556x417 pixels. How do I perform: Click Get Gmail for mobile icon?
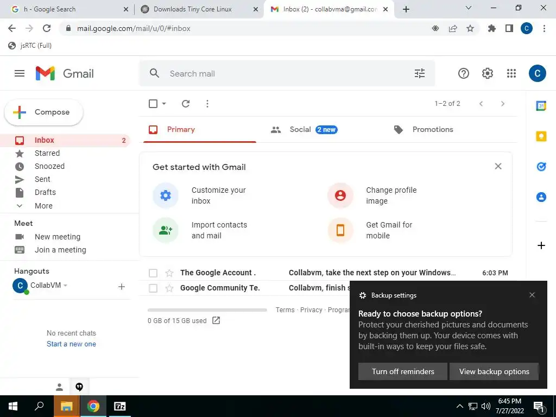tap(340, 230)
